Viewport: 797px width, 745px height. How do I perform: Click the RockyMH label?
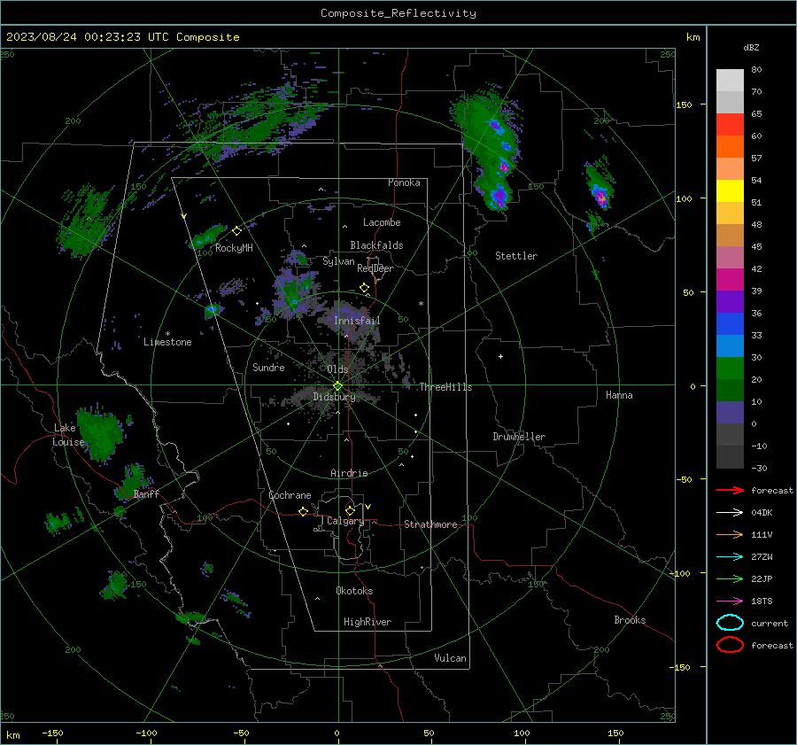click(x=234, y=248)
